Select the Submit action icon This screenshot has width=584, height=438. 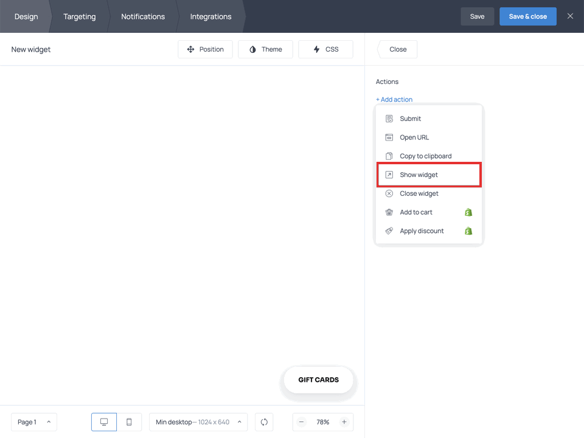(389, 119)
